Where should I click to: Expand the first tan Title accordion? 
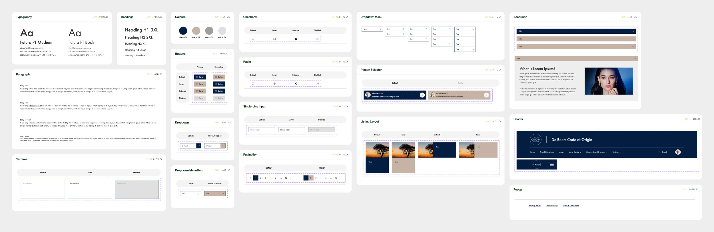click(x=576, y=39)
